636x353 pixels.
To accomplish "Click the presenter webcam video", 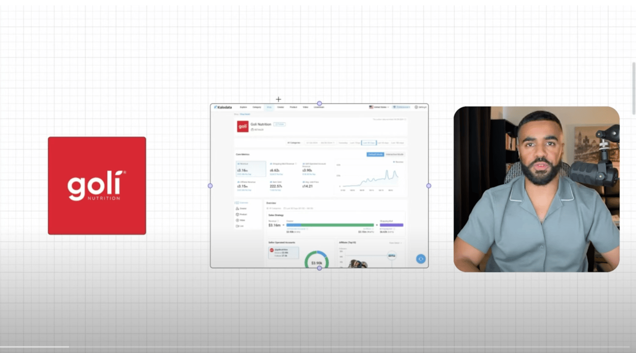I will [x=536, y=189].
